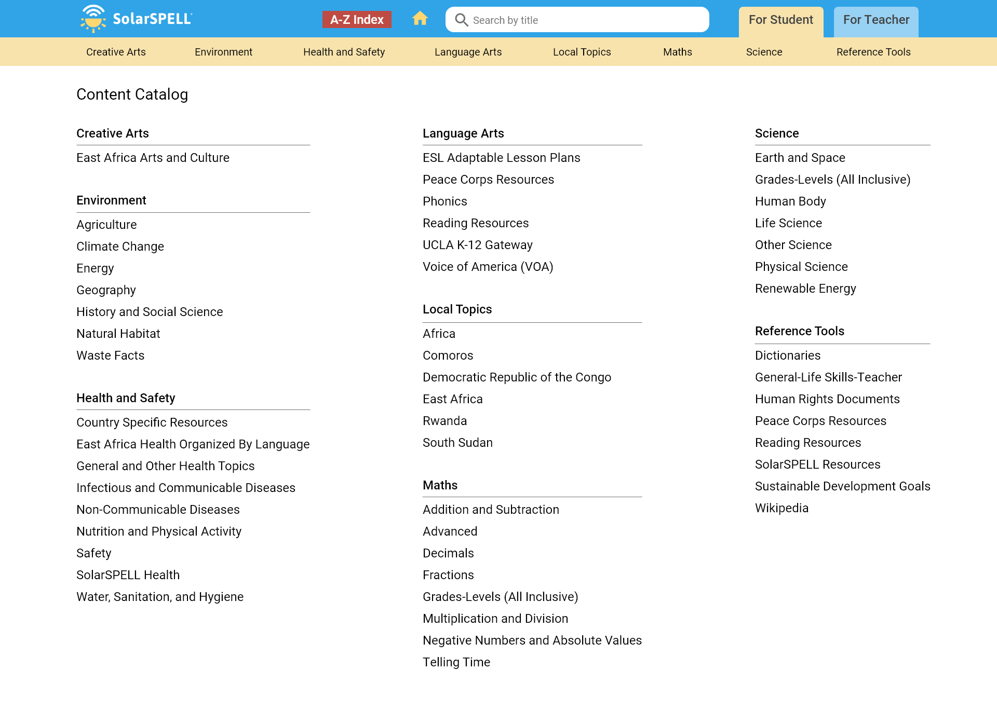The width and height of the screenshot is (997, 724).
Task: Open Comoros link
Action: tap(448, 356)
